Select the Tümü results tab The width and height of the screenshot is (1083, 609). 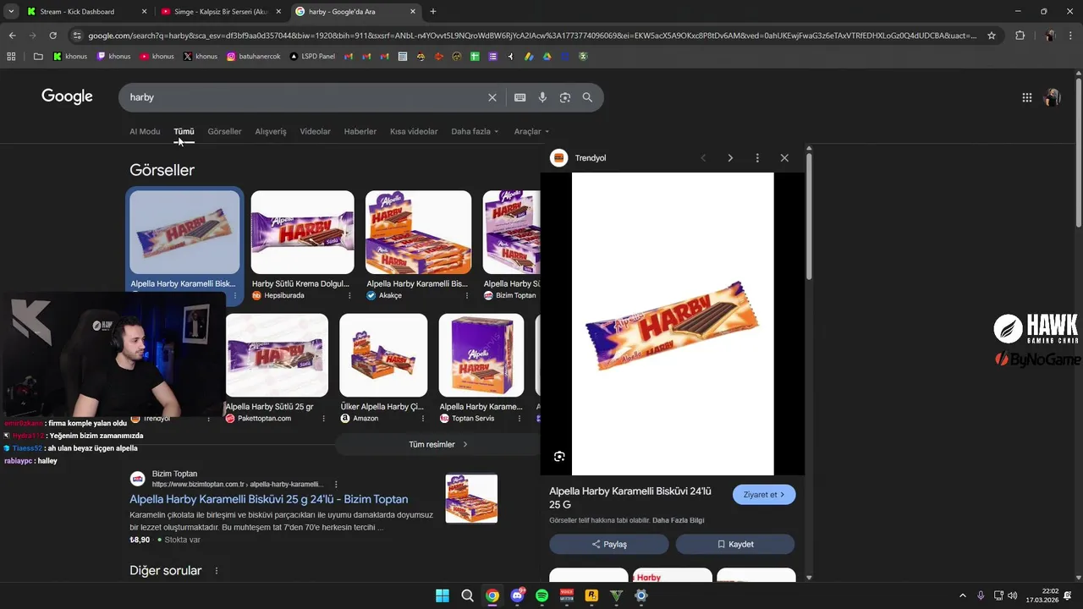184,131
